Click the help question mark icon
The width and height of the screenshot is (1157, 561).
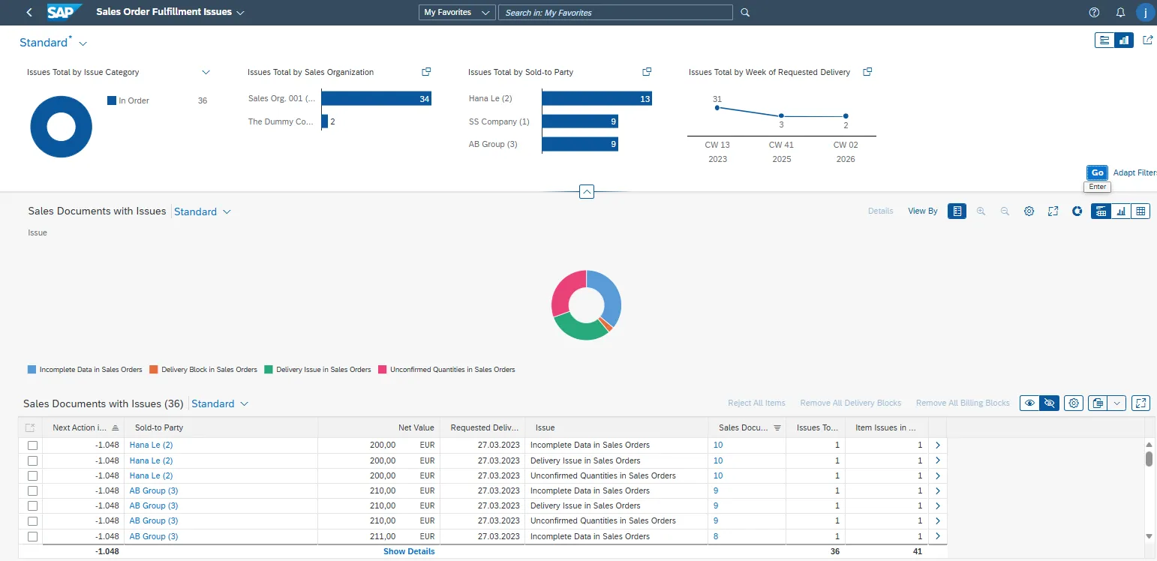[x=1094, y=13]
